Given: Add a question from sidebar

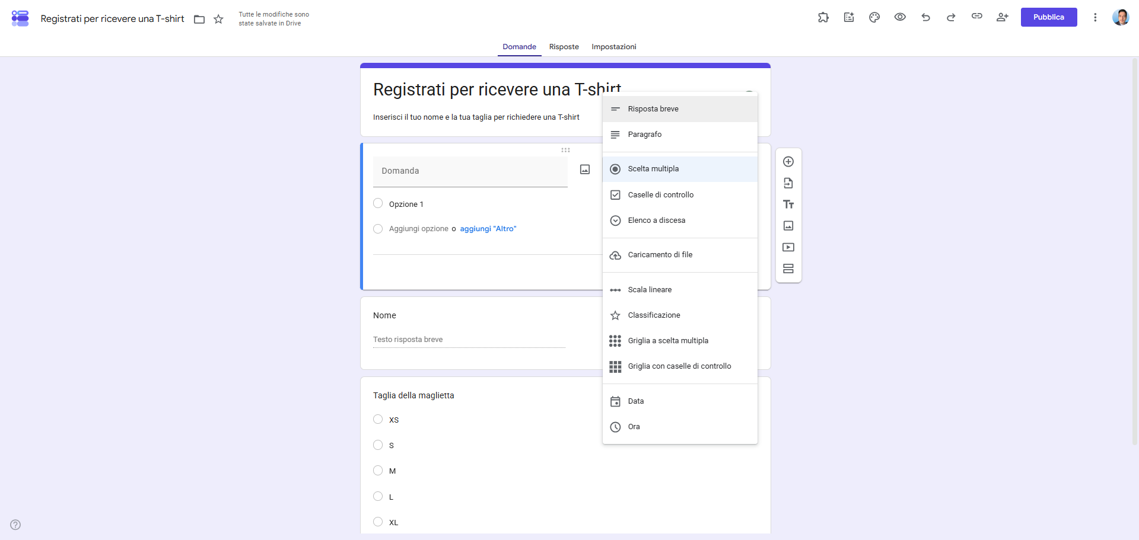Looking at the screenshot, I should point(788,162).
